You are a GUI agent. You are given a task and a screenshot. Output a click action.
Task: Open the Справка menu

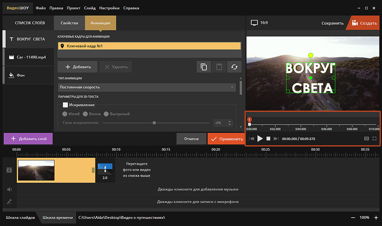point(131,8)
